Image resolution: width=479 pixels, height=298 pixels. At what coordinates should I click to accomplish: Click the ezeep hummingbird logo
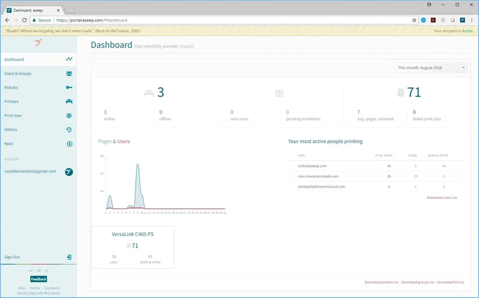(x=38, y=43)
